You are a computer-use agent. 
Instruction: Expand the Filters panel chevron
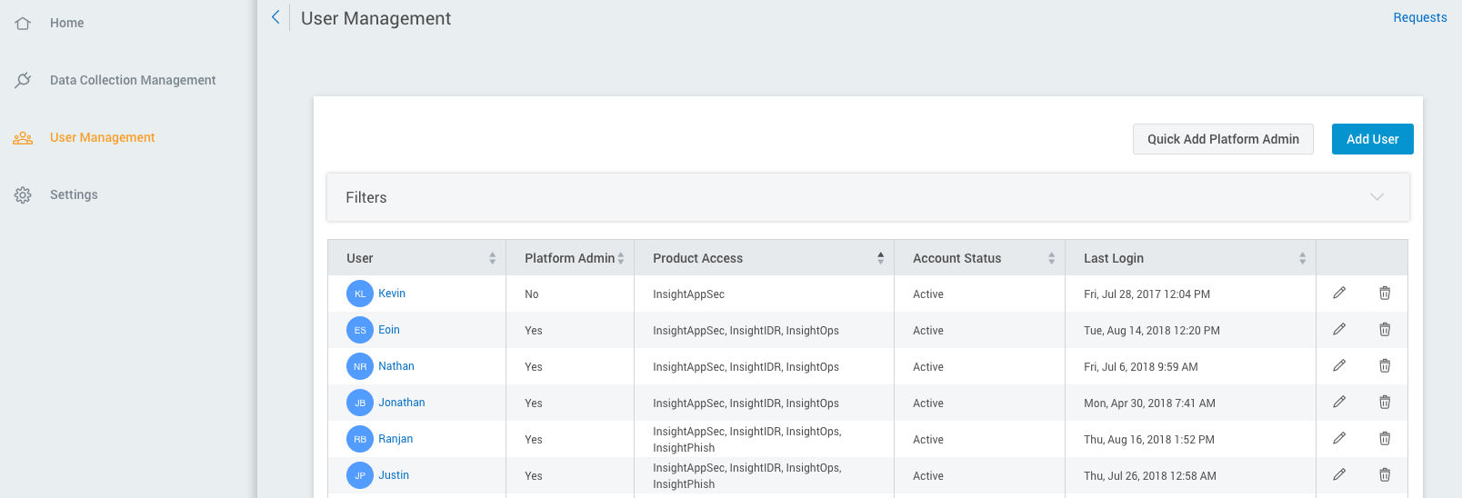1377,197
